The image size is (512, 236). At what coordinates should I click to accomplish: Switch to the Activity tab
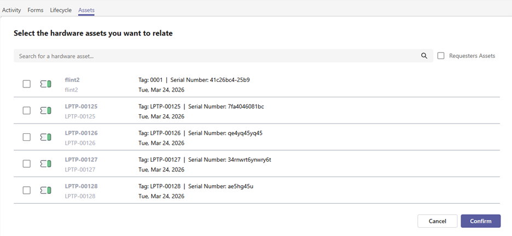click(x=11, y=10)
